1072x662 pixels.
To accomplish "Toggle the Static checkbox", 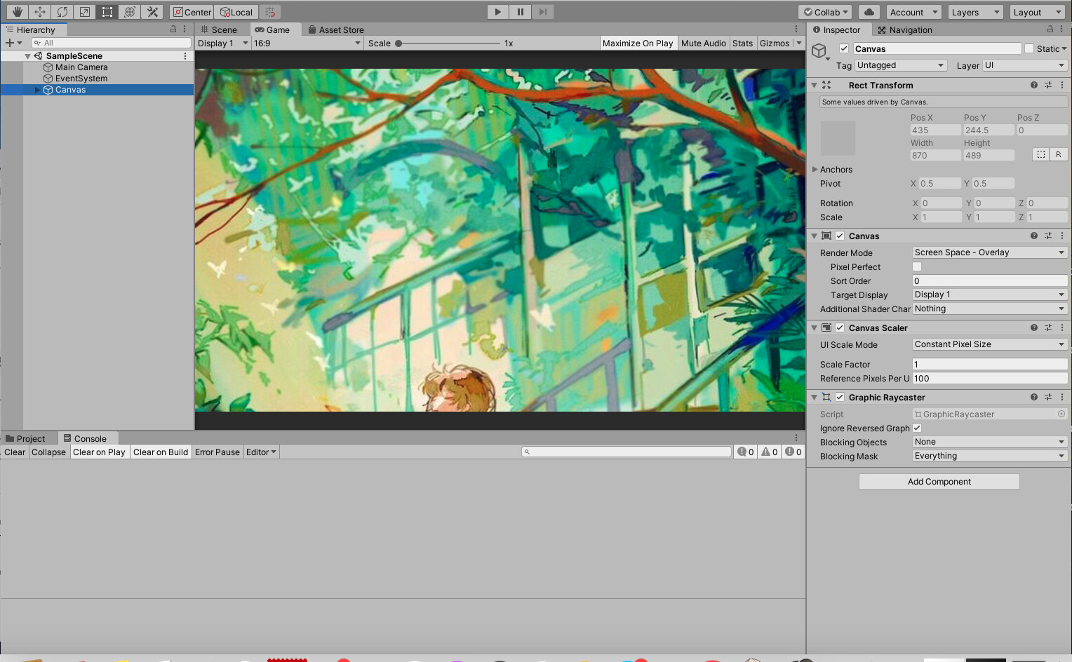I will tap(1029, 48).
